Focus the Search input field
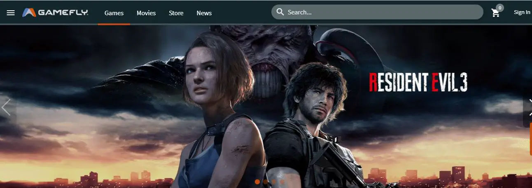This screenshot has height=188, width=532. click(377, 12)
